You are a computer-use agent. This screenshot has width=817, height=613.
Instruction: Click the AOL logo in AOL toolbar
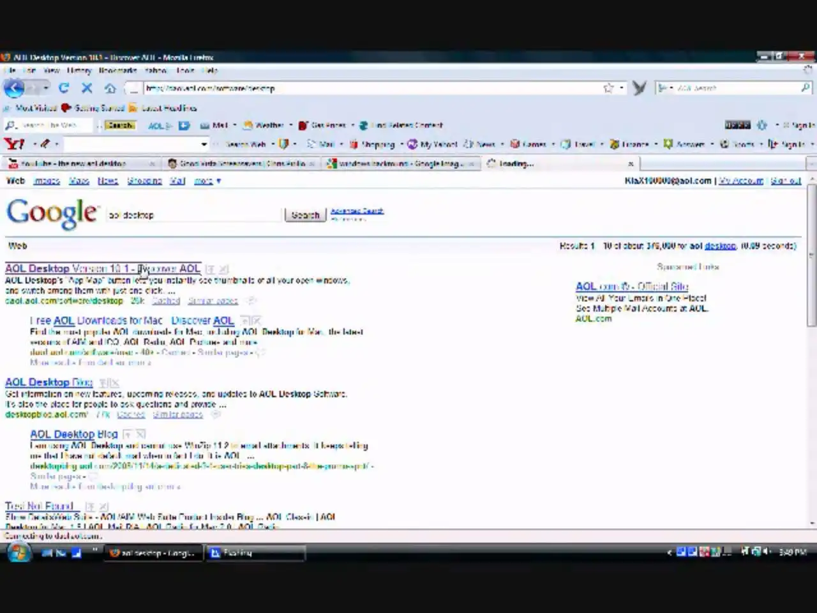point(159,126)
